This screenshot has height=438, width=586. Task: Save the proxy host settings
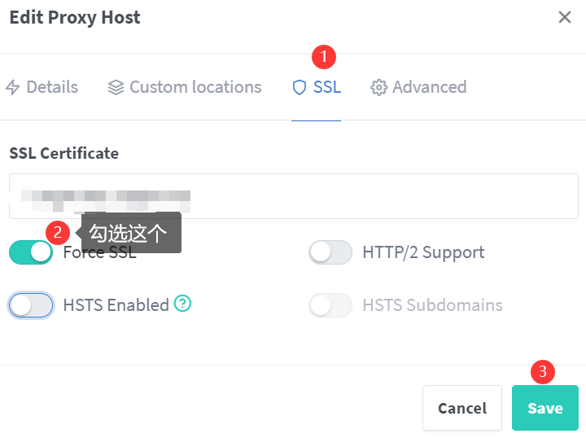(x=544, y=408)
